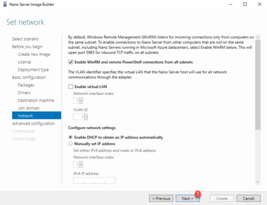Click the Nano Server Image Builder app icon
Screen dimensions: 267x205
pyautogui.click(x=5, y=4)
